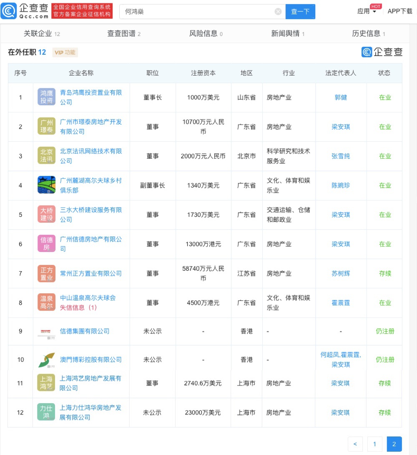Open 澳門博彩控股有限公司 link
The height and width of the screenshot is (455, 417).
coord(90,360)
